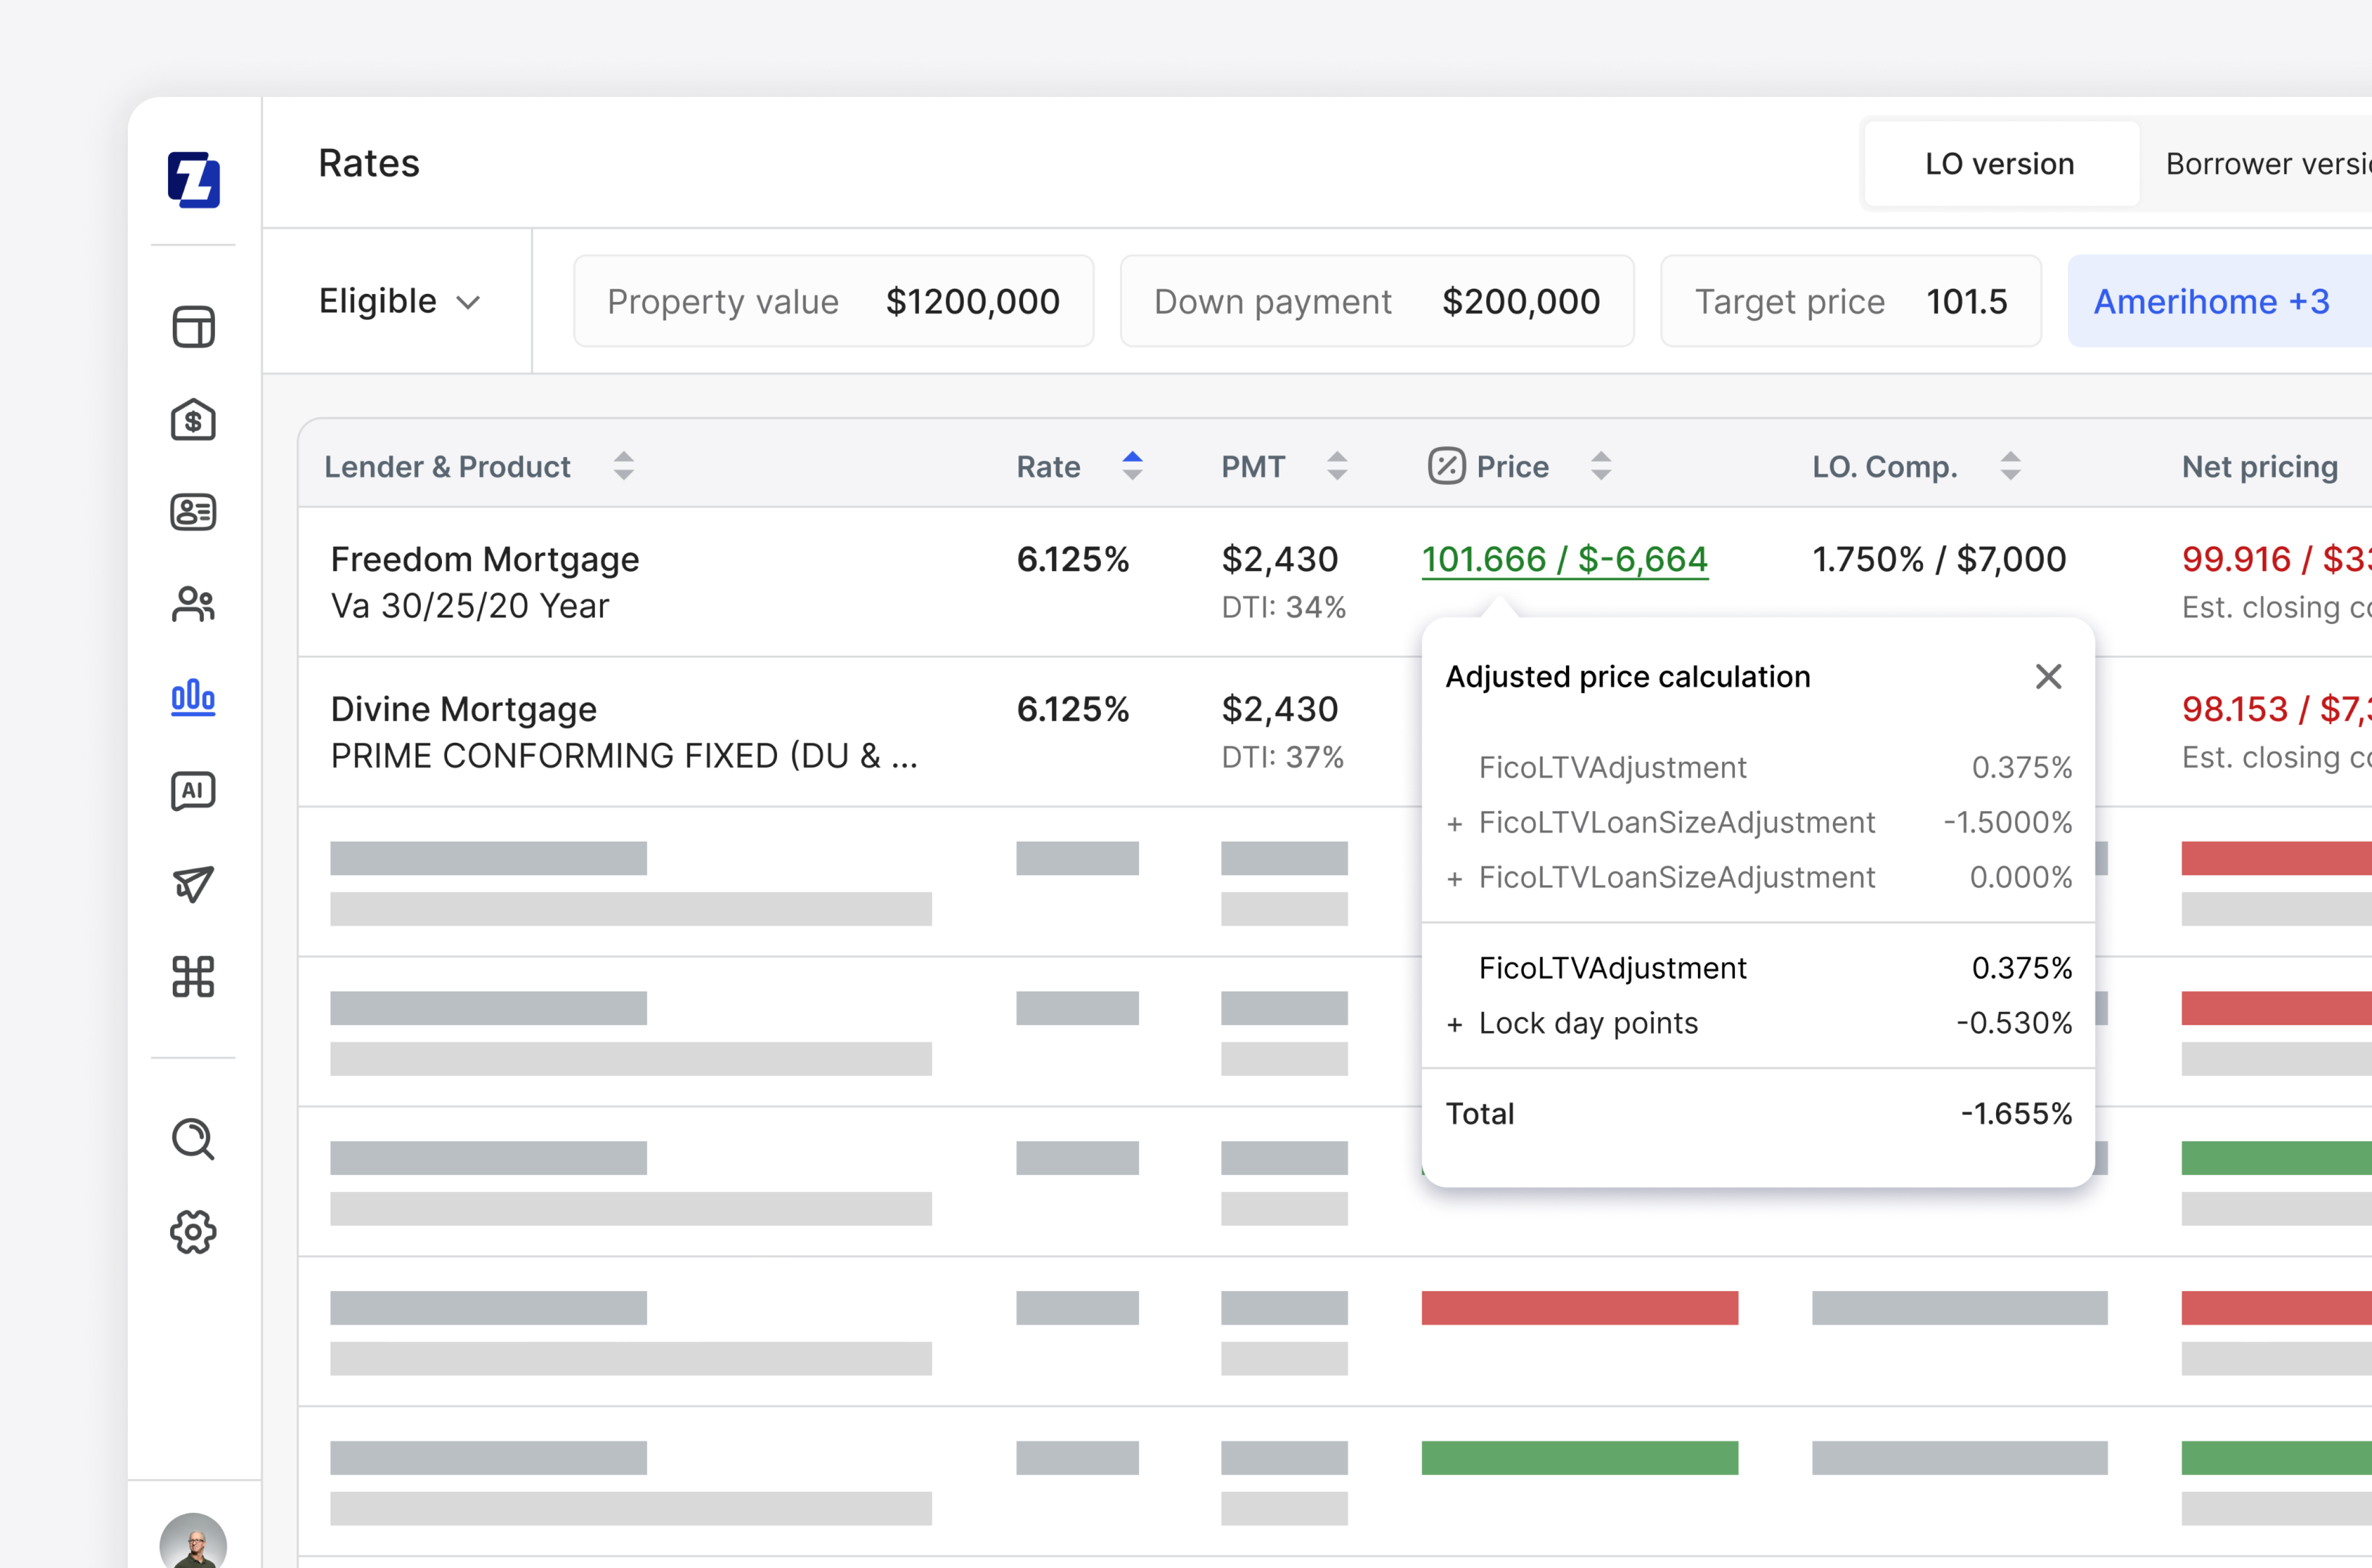Select the Divine Mortgage row name

[x=464, y=709]
